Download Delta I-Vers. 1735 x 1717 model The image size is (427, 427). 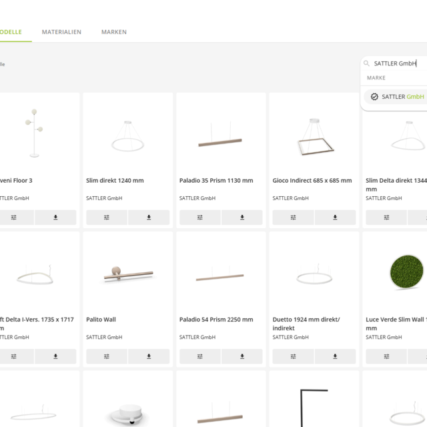point(55,356)
